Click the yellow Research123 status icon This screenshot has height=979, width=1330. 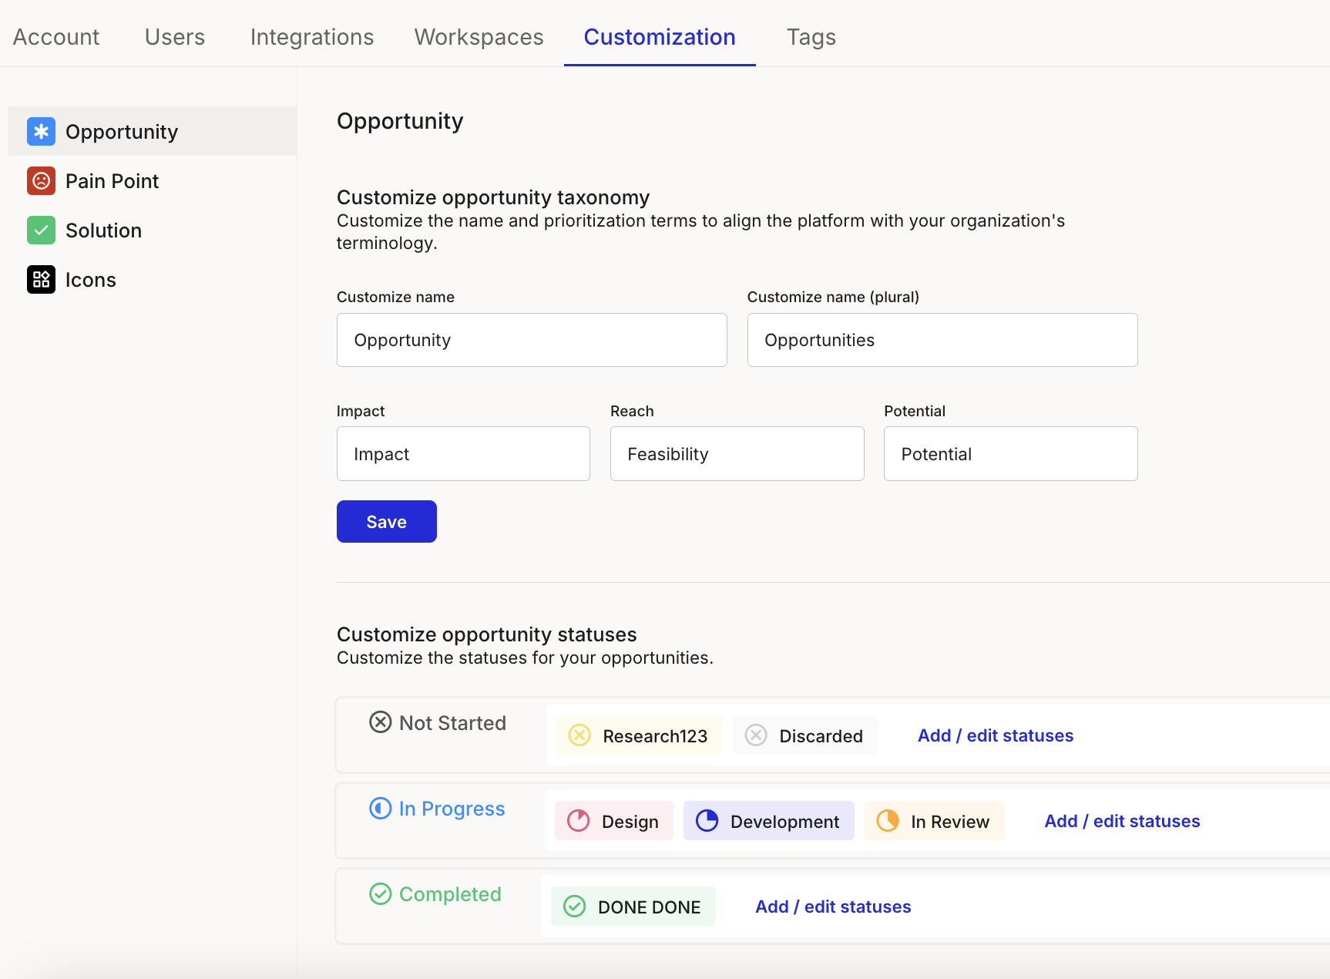(x=579, y=735)
